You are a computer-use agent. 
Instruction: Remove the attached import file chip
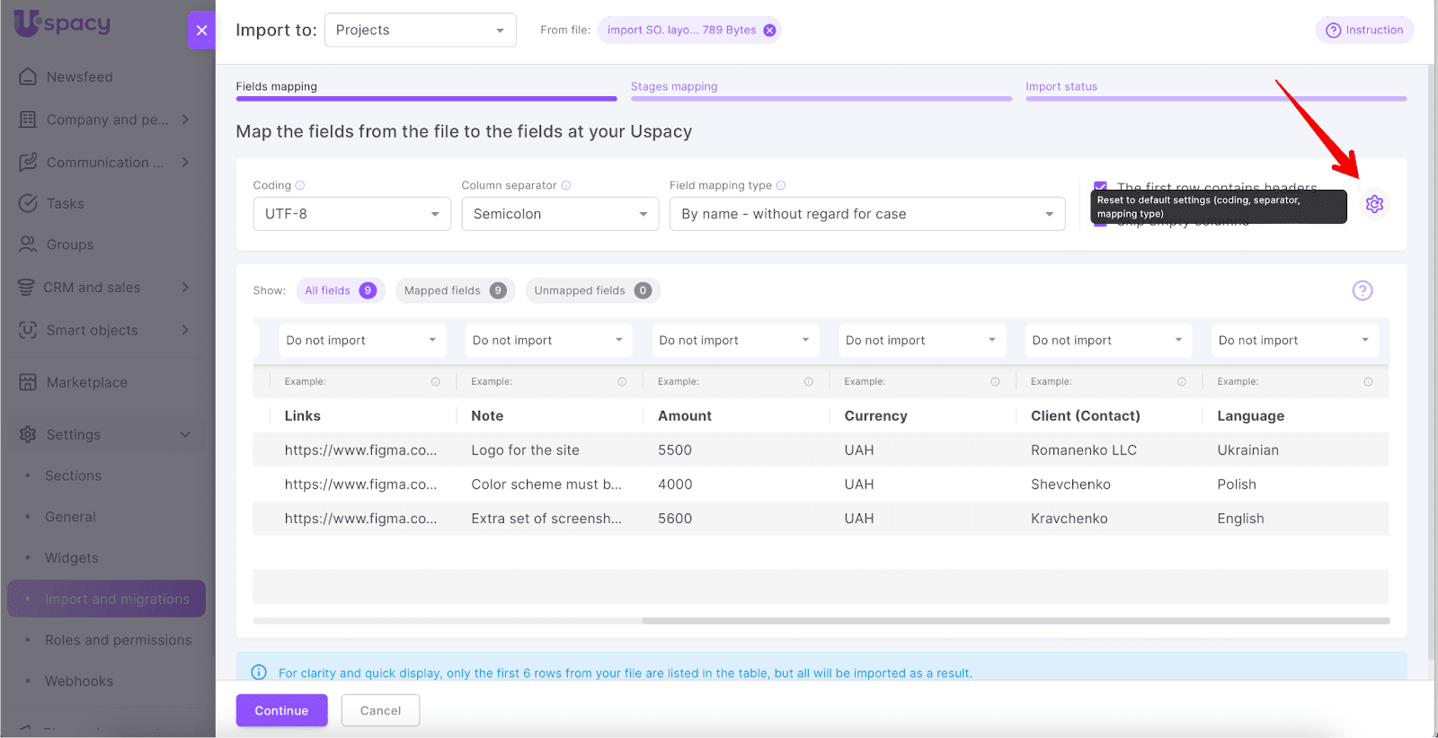[769, 31]
